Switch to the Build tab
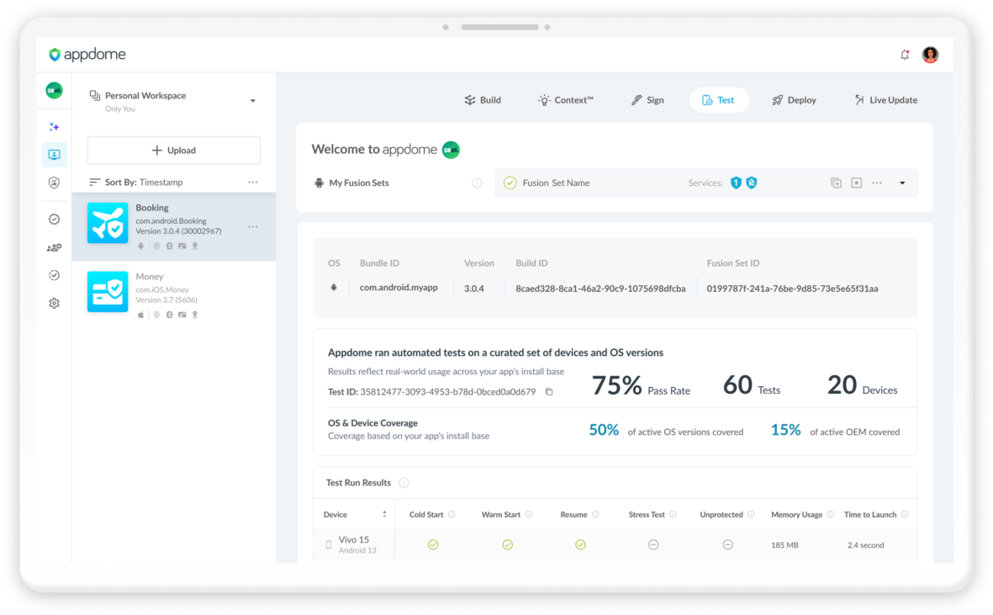 pos(483,100)
